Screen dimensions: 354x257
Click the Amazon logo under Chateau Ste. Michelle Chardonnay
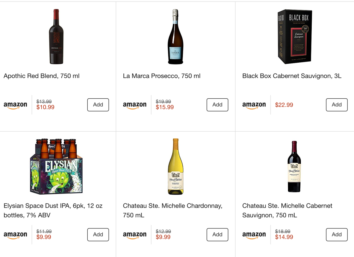[x=135, y=234]
